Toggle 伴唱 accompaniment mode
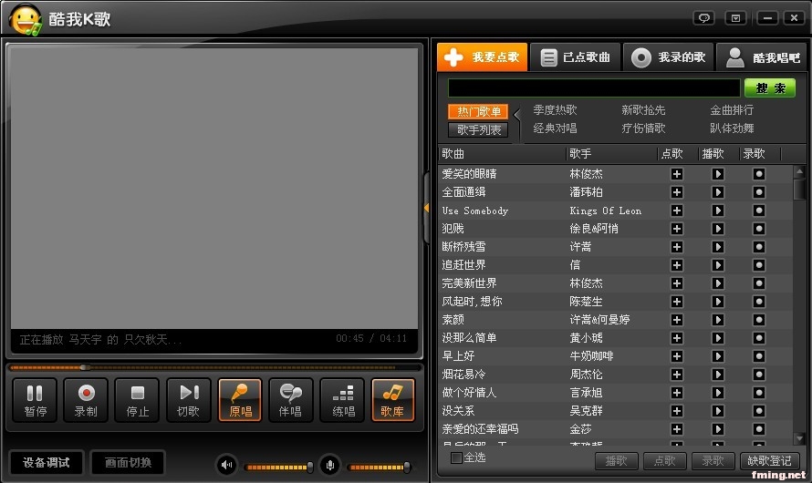 click(291, 400)
